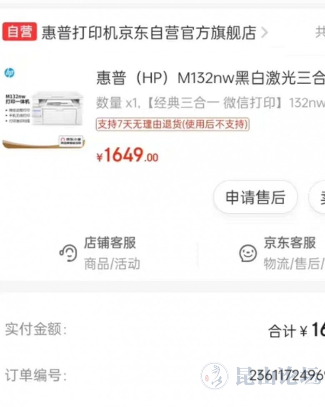The height and width of the screenshot is (407, 325).
Task: Tap the partially visible button beside 申请售后
Action: [317, 197]
